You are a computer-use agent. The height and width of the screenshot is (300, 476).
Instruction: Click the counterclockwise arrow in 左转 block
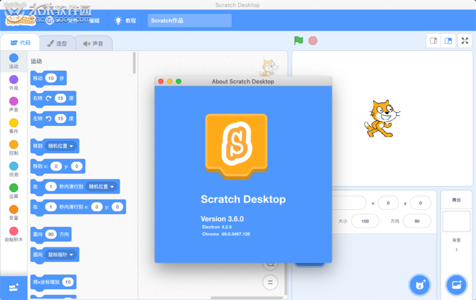coord(49,118)
